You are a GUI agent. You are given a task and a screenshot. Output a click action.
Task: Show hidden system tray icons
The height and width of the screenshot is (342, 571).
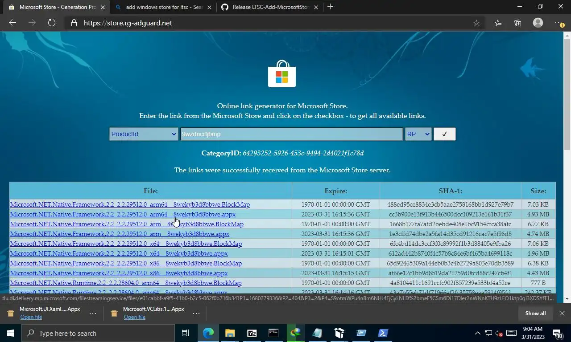click(x=477, y=333)
